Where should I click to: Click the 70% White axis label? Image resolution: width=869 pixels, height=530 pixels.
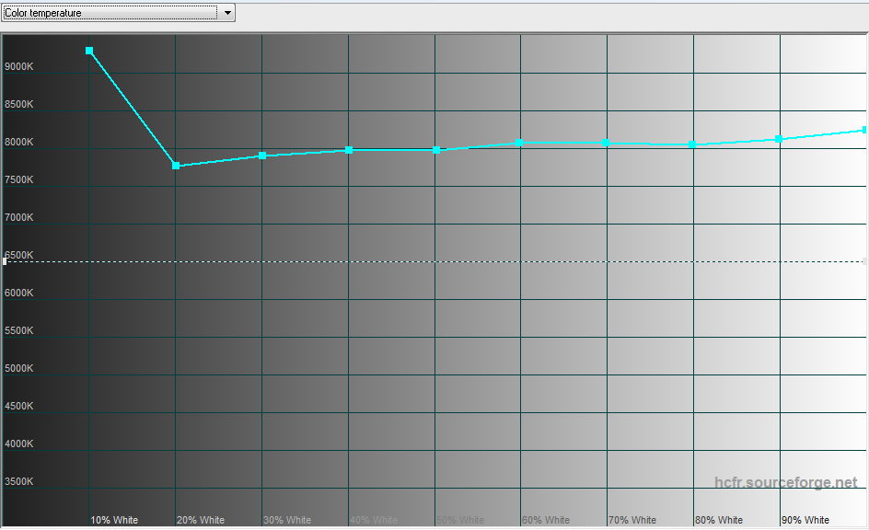[x=632, y=520]
